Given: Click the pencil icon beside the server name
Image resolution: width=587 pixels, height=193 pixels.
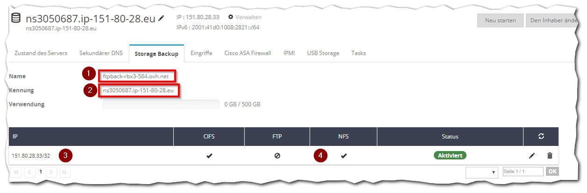Looking at the screenshot, I should click(161, 19).
